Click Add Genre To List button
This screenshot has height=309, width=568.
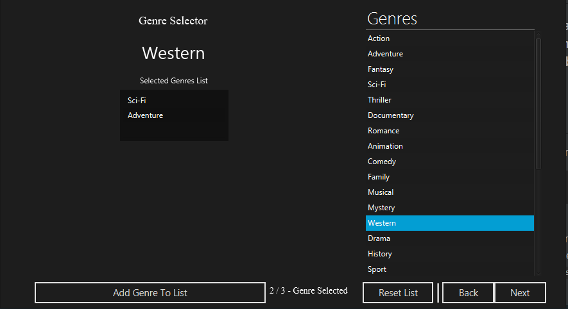tap(150, 293)
